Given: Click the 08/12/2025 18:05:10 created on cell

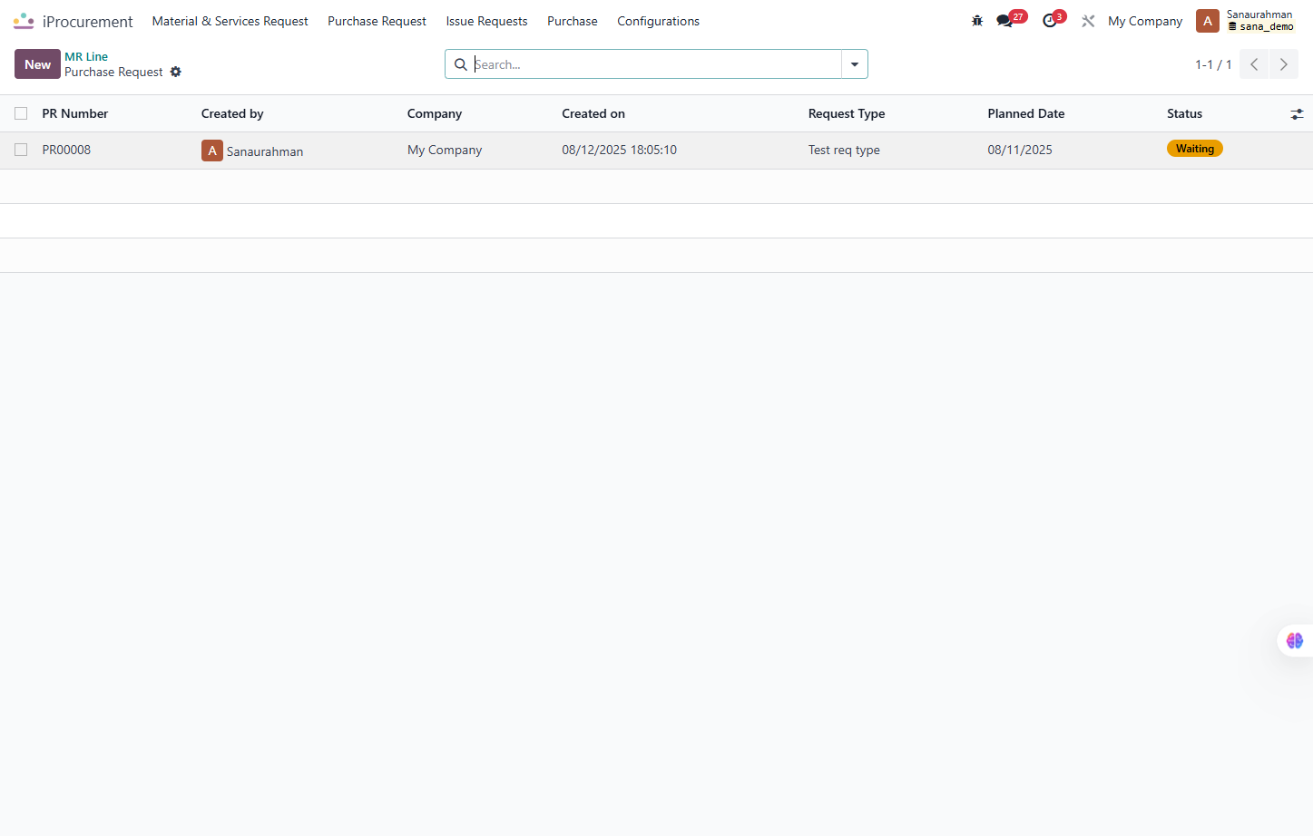Looking at the screenshot, I should coord(619,150).
